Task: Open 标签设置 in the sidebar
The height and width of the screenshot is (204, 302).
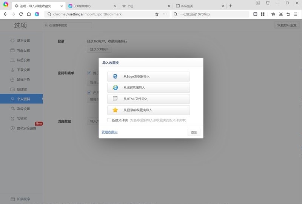Action: point(22,60)
